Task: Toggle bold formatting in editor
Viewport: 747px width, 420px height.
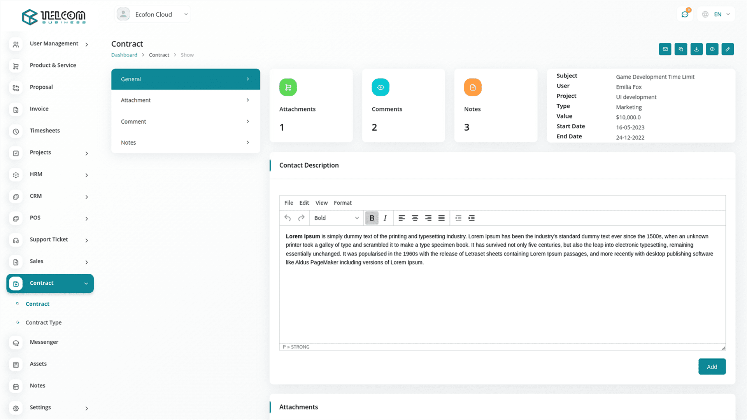Action: [372, 218]
